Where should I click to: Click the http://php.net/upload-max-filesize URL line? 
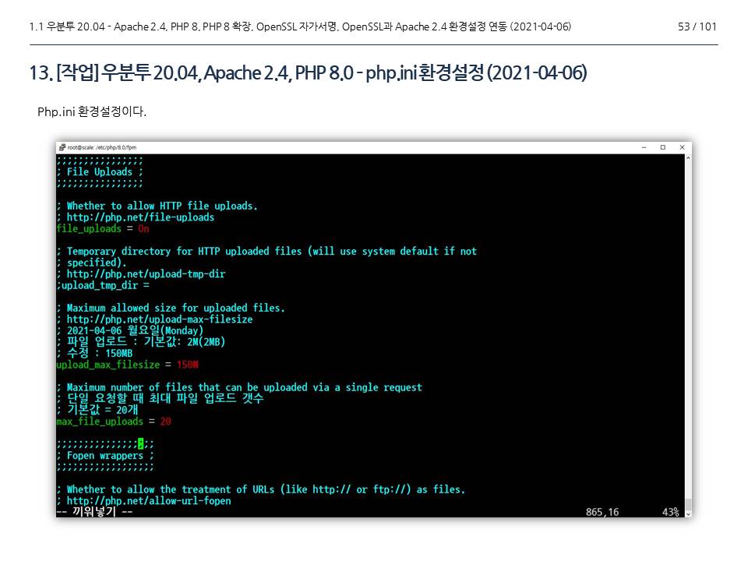click(154, 319)
